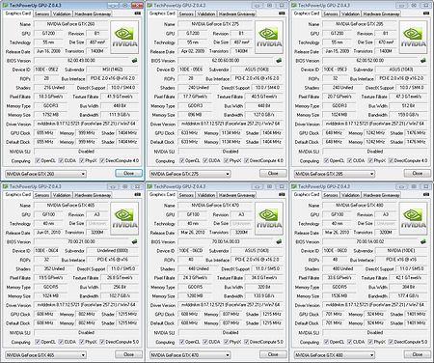
Task: Open the GPU selector dropdown showing GeForce GTX 470
Action: [190, 355]
